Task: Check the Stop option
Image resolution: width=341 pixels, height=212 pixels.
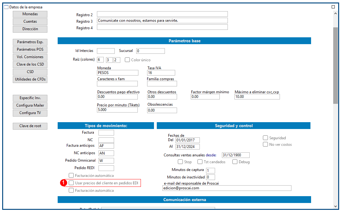Action: (x=180, y=162)
